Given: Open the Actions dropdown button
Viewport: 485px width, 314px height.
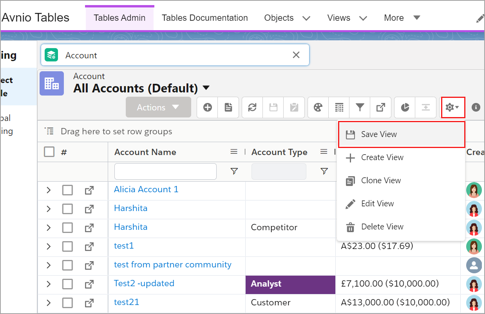Looking at the screenshot, I should (158, 107).
